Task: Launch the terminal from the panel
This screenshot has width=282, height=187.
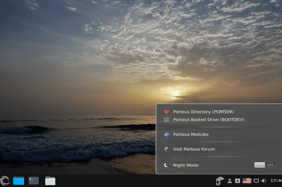Action: click(x=33, y=181)
